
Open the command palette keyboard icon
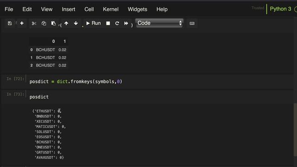192,24
